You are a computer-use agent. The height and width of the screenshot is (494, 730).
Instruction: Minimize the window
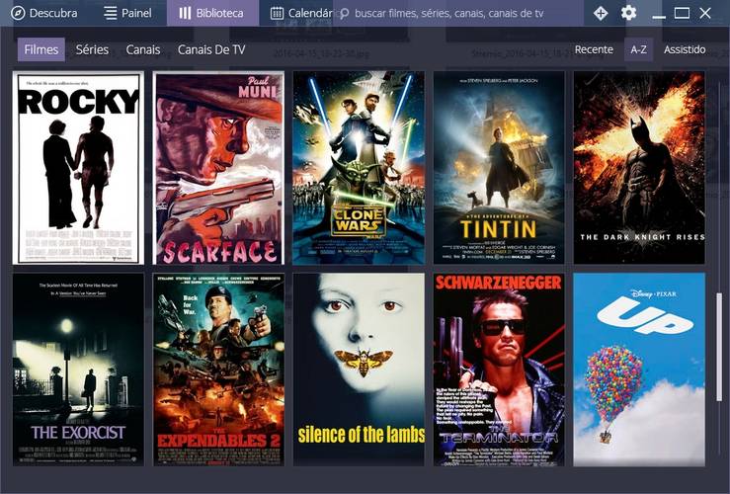659,16
